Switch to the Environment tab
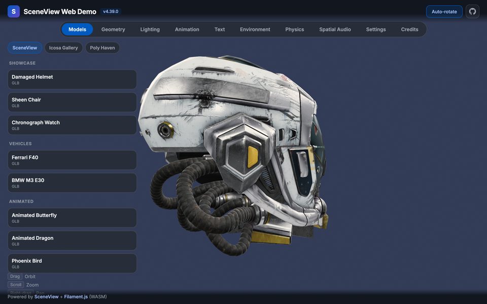This screenshot has width=487, height=304. pyautogui.click(x=255, y=29)
